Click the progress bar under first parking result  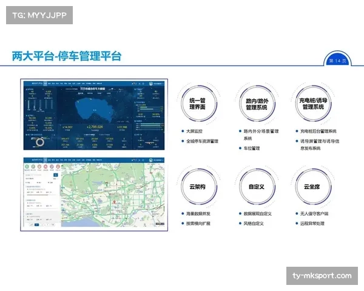41,195
